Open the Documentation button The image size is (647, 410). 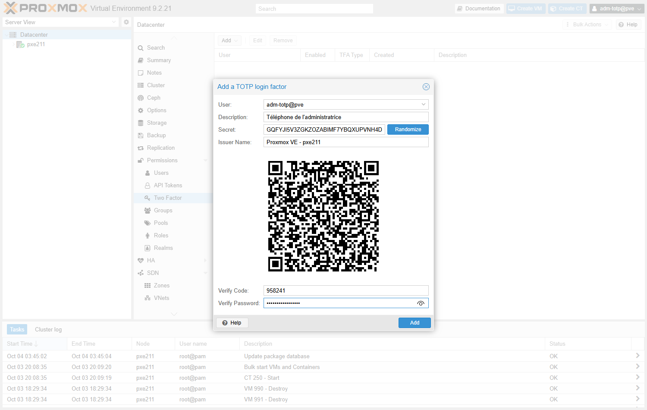(479, 9)
